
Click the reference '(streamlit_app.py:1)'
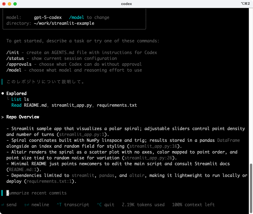coord(82,135)
